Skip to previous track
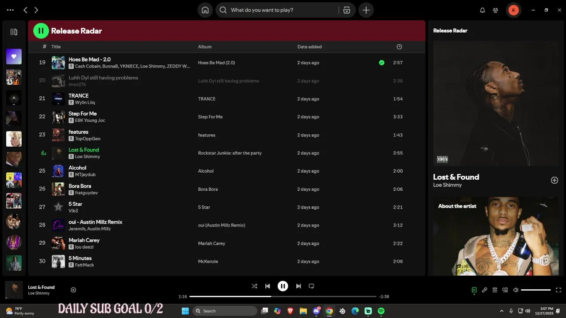Image resolution: width=566 pixels, height=318 pixels. click(268, 286)
